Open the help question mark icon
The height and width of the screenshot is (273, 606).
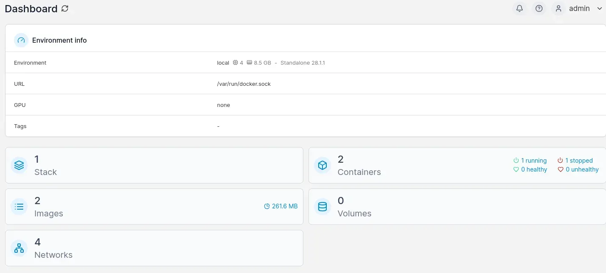(x=539, y=8)
